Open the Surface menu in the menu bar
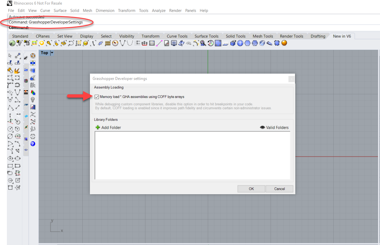380x245 pixels. click(60, 10)
